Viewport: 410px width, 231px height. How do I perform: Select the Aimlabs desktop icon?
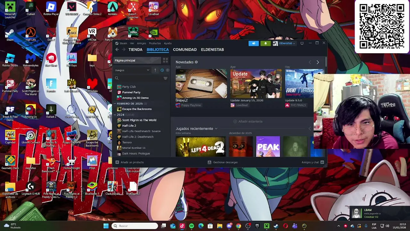point(112,9)
